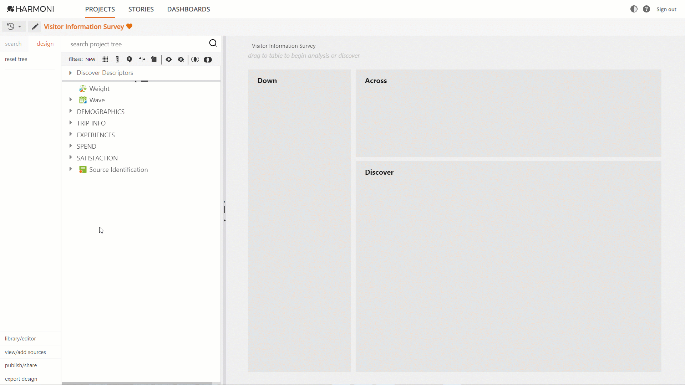Toggle the speech bubble text filter icon

click(129, 59)
